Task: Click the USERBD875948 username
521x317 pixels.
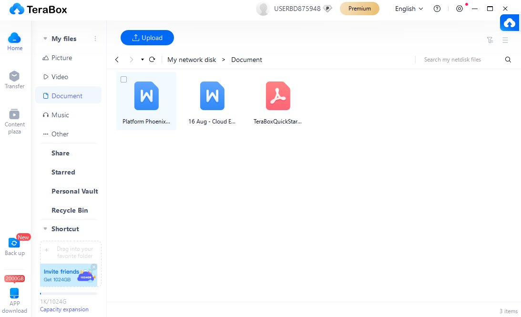Action: [x=297, y=9]
